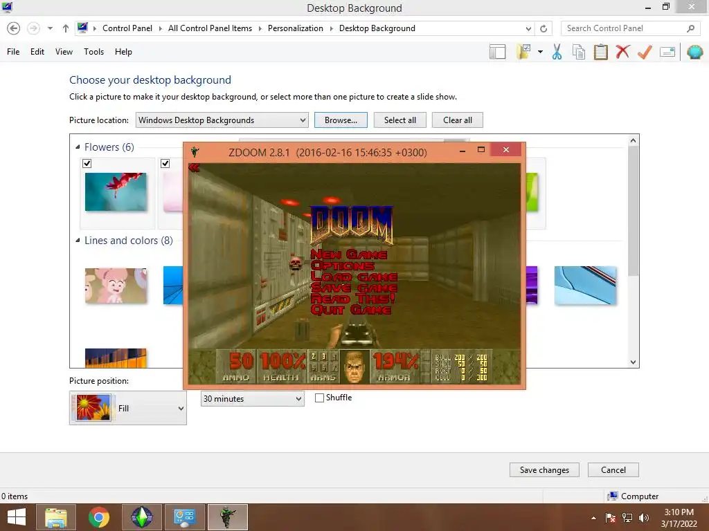Click the Cut scissors icon
The image size is (709, 531).
point(557,52)
